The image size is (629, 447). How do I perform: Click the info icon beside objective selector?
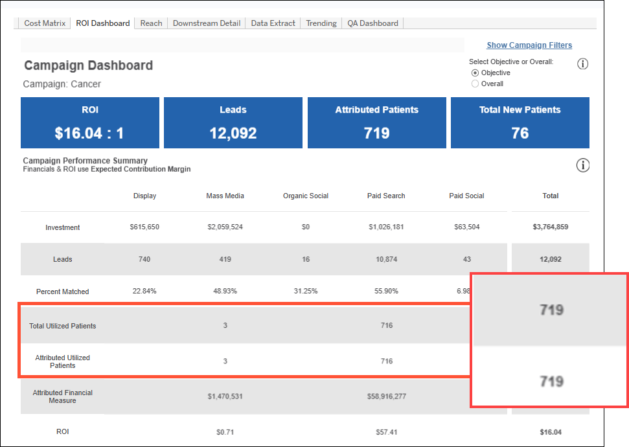click(x=582, y=63)
